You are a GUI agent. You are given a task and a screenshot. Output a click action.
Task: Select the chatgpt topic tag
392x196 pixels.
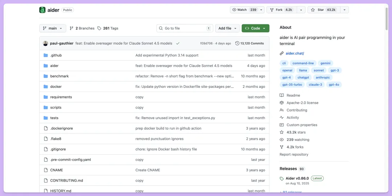[303, 78]
